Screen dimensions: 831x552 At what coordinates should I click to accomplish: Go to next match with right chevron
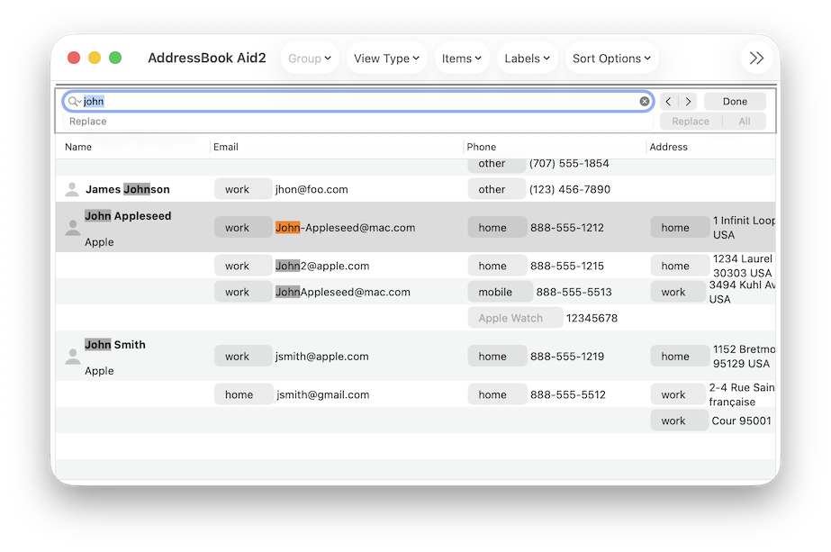[x=688, y=101]
